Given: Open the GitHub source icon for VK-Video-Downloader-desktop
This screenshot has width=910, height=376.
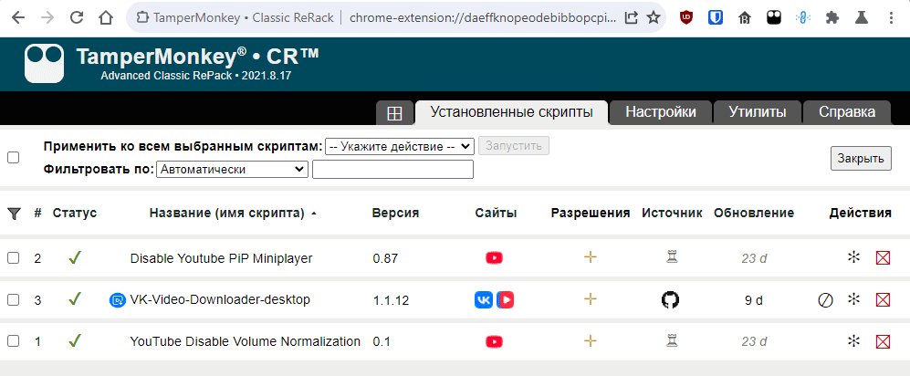Looking at the screenshot, I should point(670,300).
